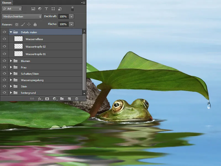Expand the Schatten/Stein group
The width and height of the screenshot is (221, 166).
(x=11, y=74)
